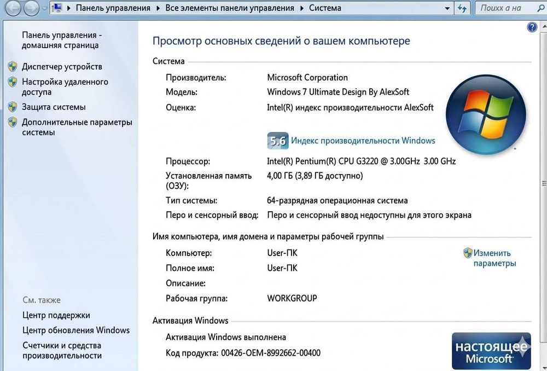Click product code '00426-OEM-8992662-00400'
The height and width of the screenshot is (371, 547).
tap(271, 353)
